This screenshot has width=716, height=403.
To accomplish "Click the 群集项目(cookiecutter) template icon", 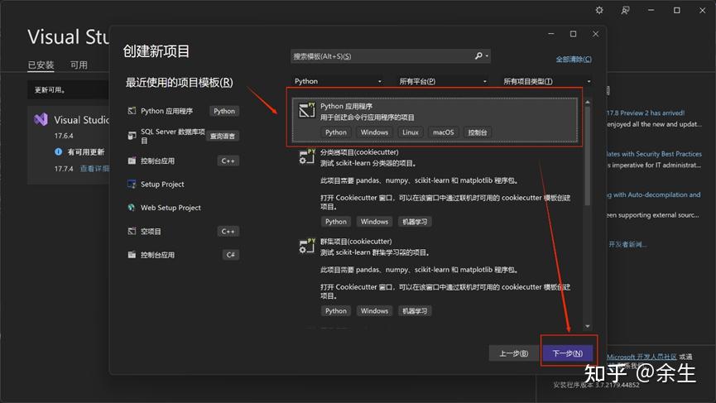I will [x=307, y=246].
